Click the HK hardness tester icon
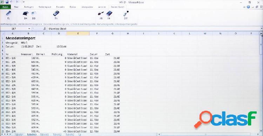This screenshot has width=263, height=136. coord(109,14)
